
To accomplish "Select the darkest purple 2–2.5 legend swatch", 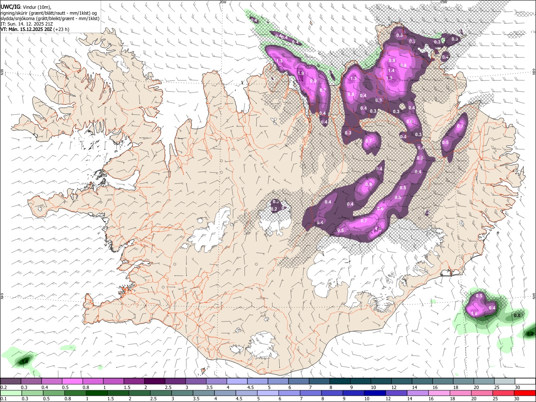I will point(154,381).
